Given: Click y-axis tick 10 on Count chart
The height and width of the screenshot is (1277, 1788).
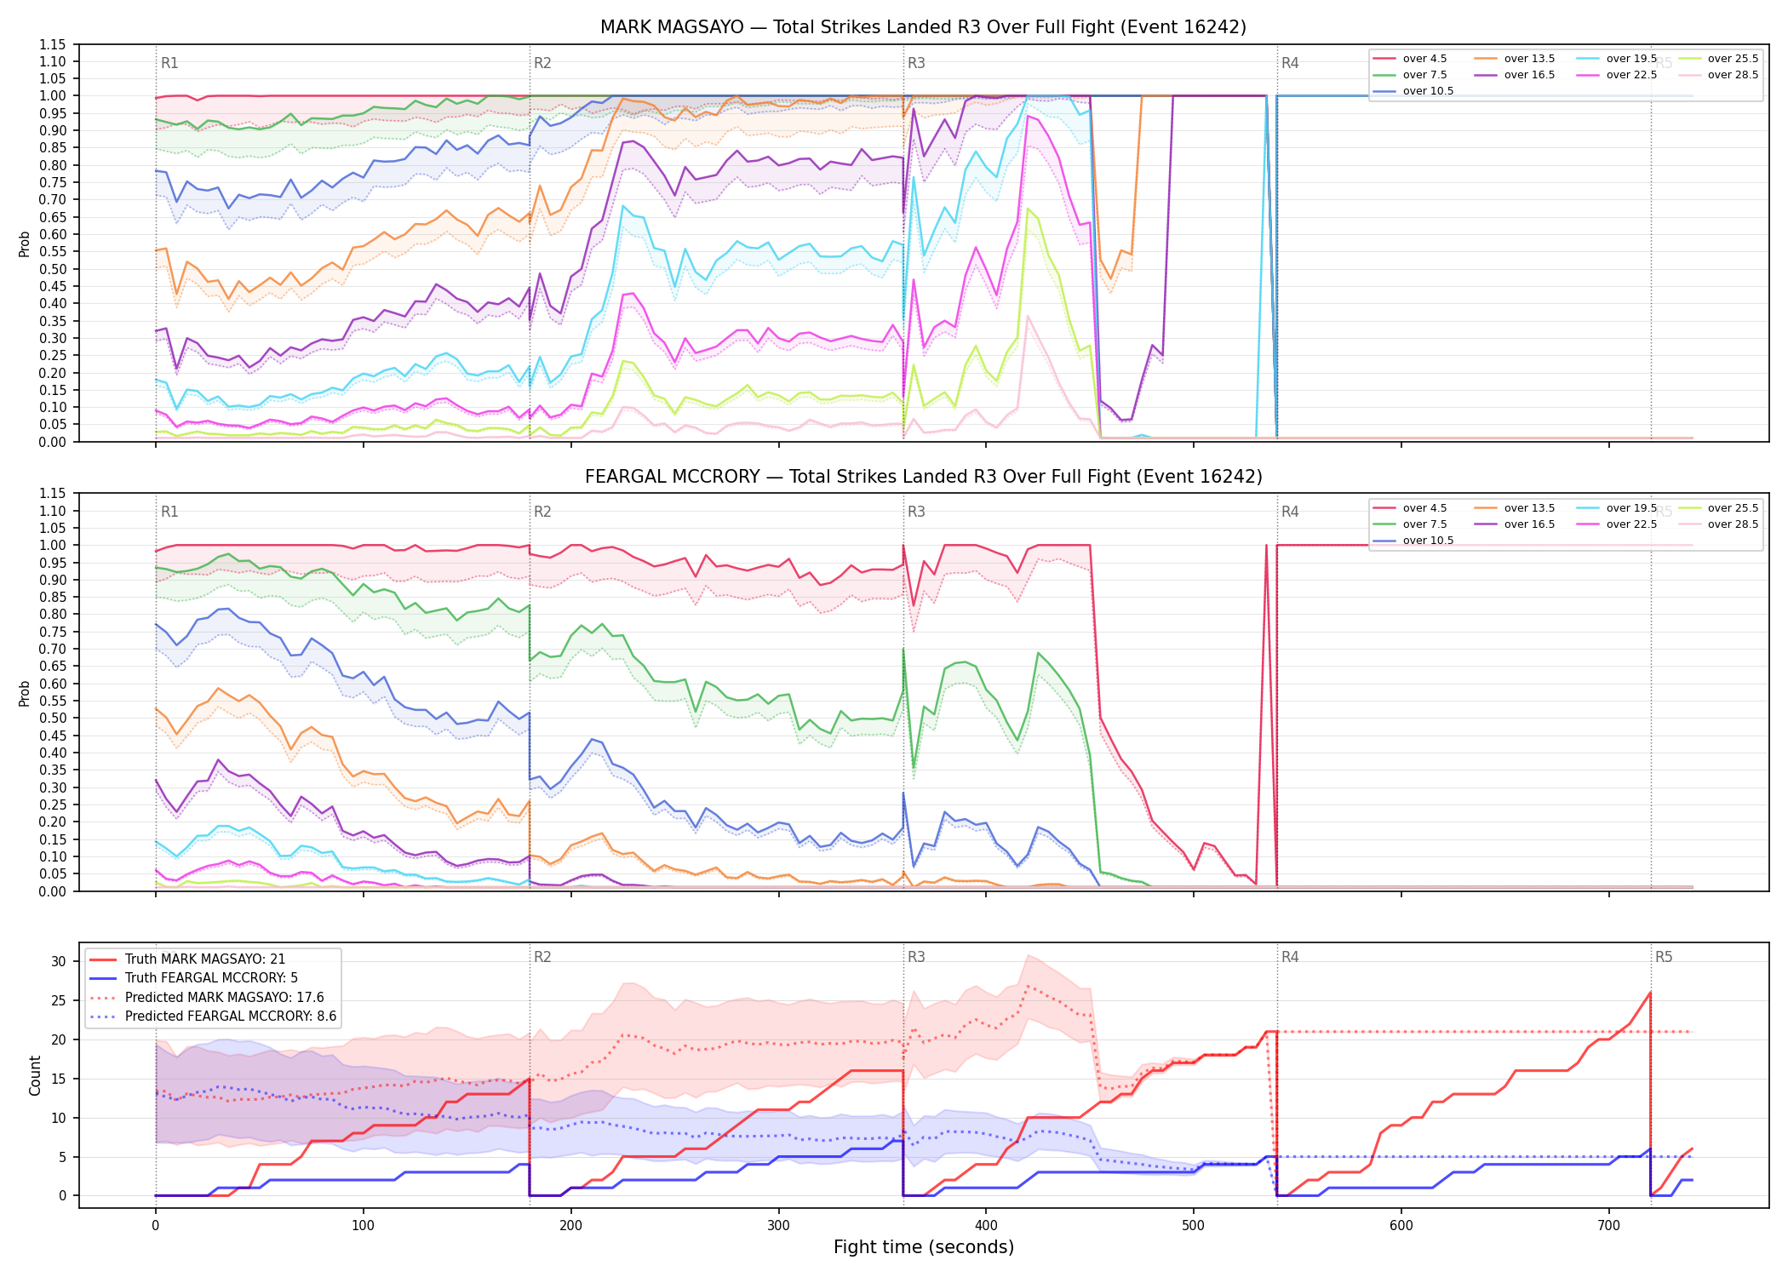Looking at the screenshot, I should (x=58, y=1118).
